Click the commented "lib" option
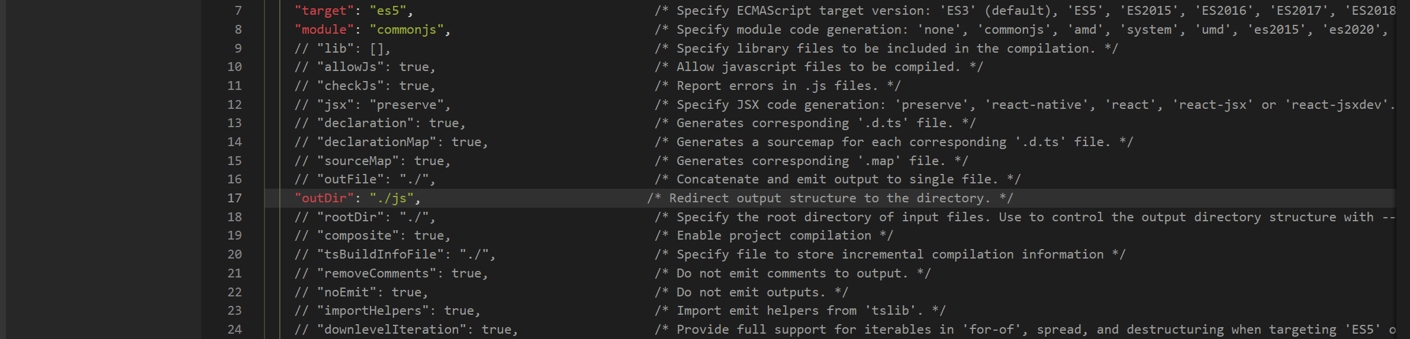This screenshot has height=339, width=1410. (x=343, y=49)
